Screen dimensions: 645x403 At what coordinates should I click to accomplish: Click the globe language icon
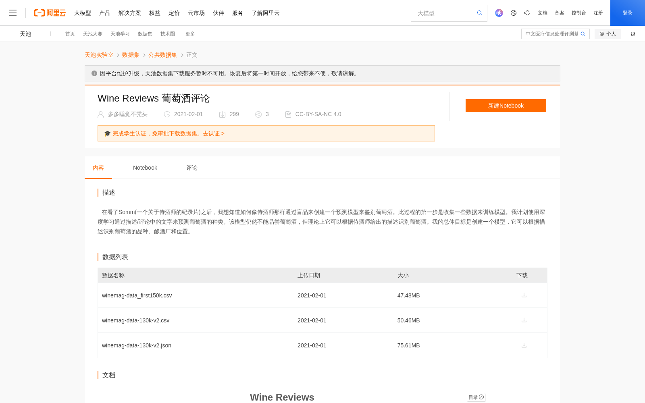click(514, 13)
